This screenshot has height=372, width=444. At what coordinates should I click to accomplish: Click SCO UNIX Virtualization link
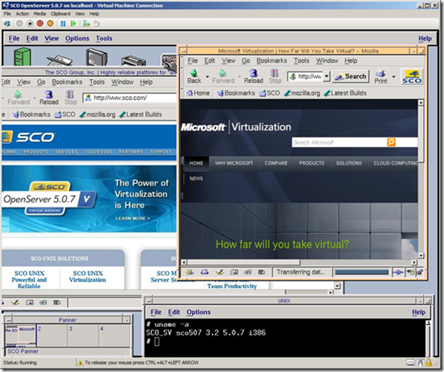tap(88, 277)
